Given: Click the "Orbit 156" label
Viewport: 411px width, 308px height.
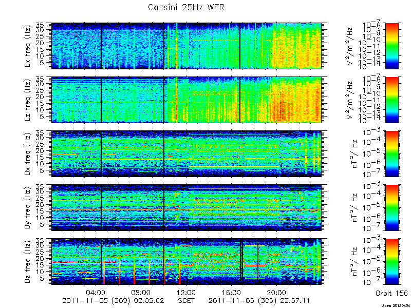Looking at the screenshot, I should [391, 293].
